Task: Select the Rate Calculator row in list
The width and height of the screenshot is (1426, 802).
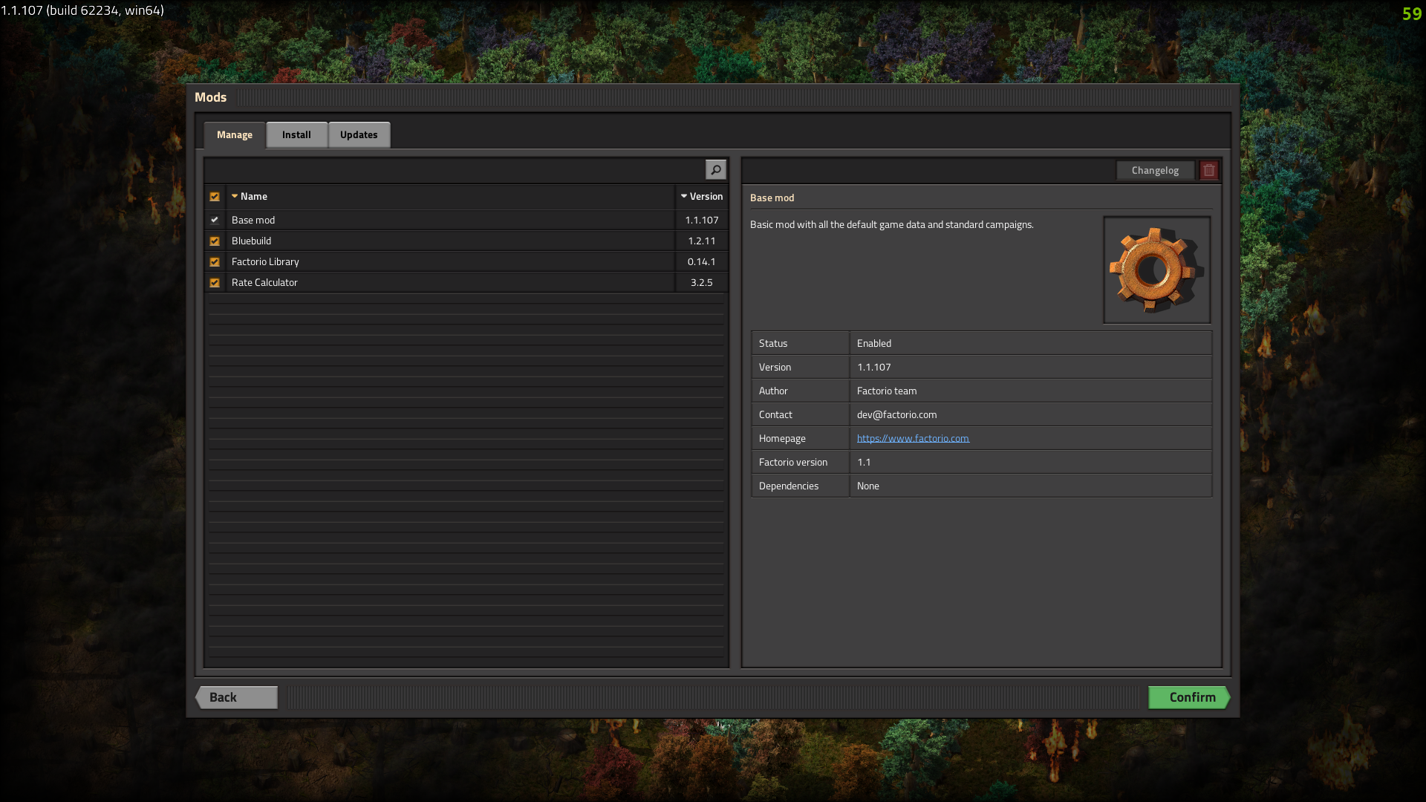Action: point(446,283)
